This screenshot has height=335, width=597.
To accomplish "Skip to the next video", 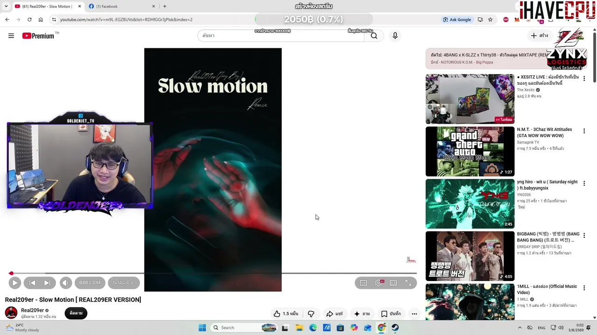I will tap(47, 283).
